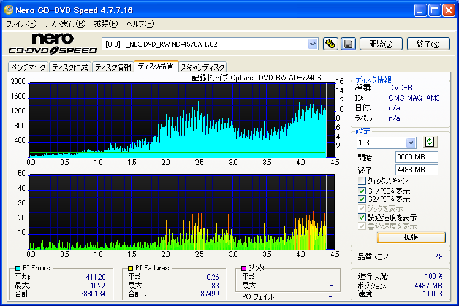The image size is (459, 306).
Task: Open the 拡張(E) menu
Action: [x=106, y=24]
